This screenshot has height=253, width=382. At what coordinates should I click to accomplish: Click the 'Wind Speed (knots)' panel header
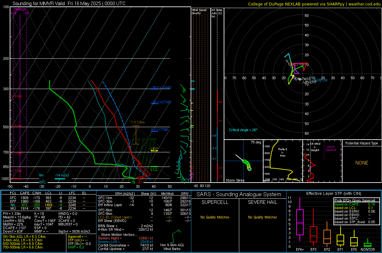(x=199, y=11)
